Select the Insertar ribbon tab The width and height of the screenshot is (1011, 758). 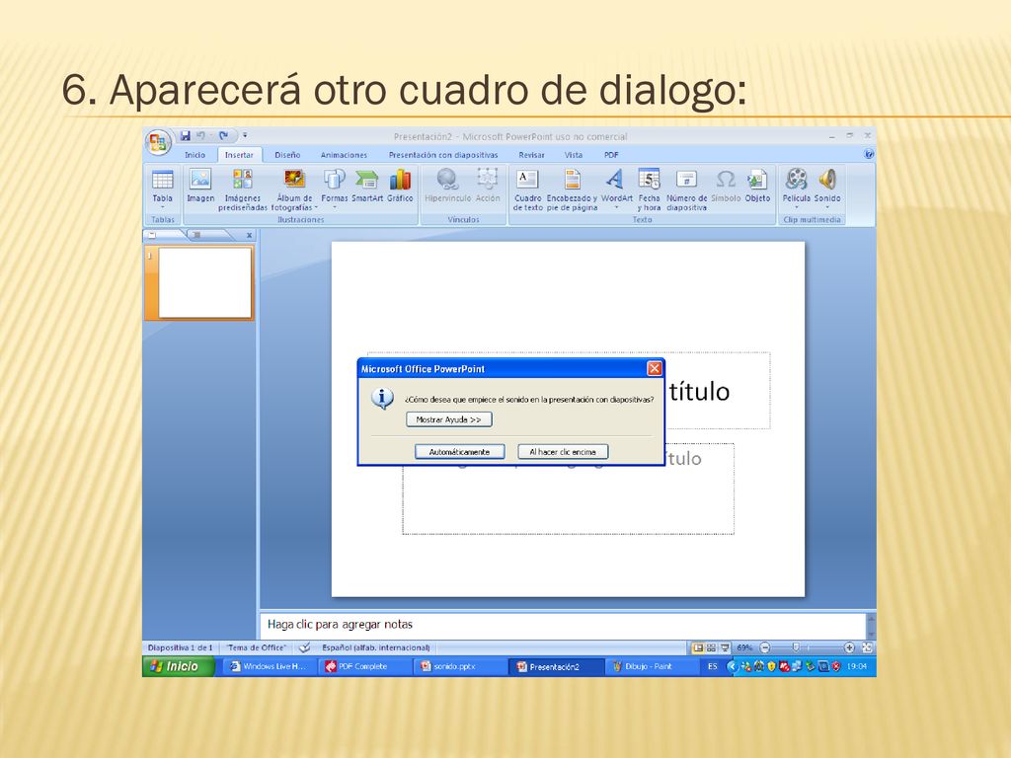point(239,155)
